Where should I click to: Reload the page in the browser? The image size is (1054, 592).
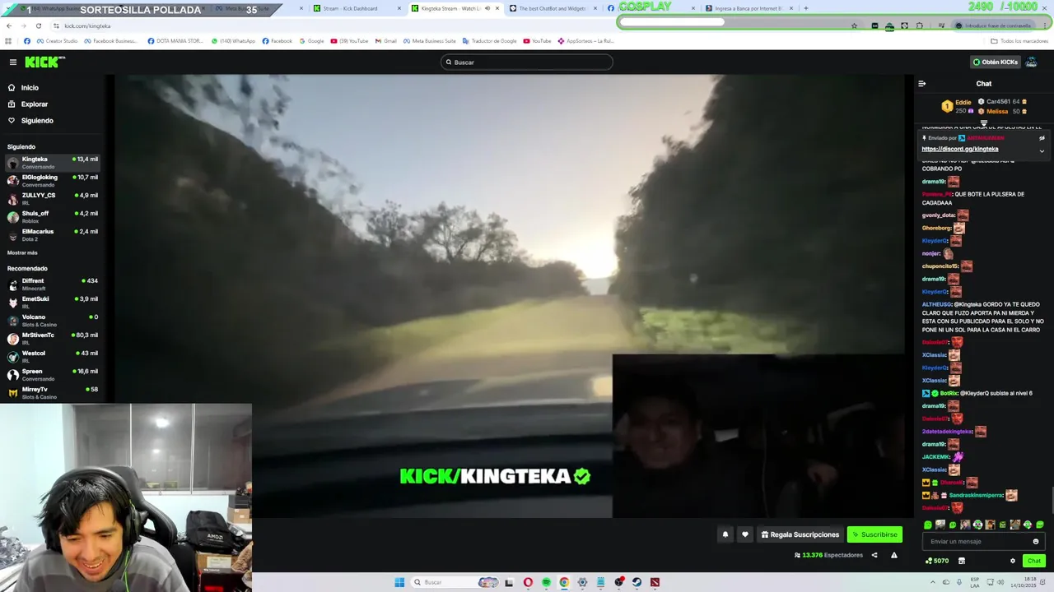click(38, 25)
